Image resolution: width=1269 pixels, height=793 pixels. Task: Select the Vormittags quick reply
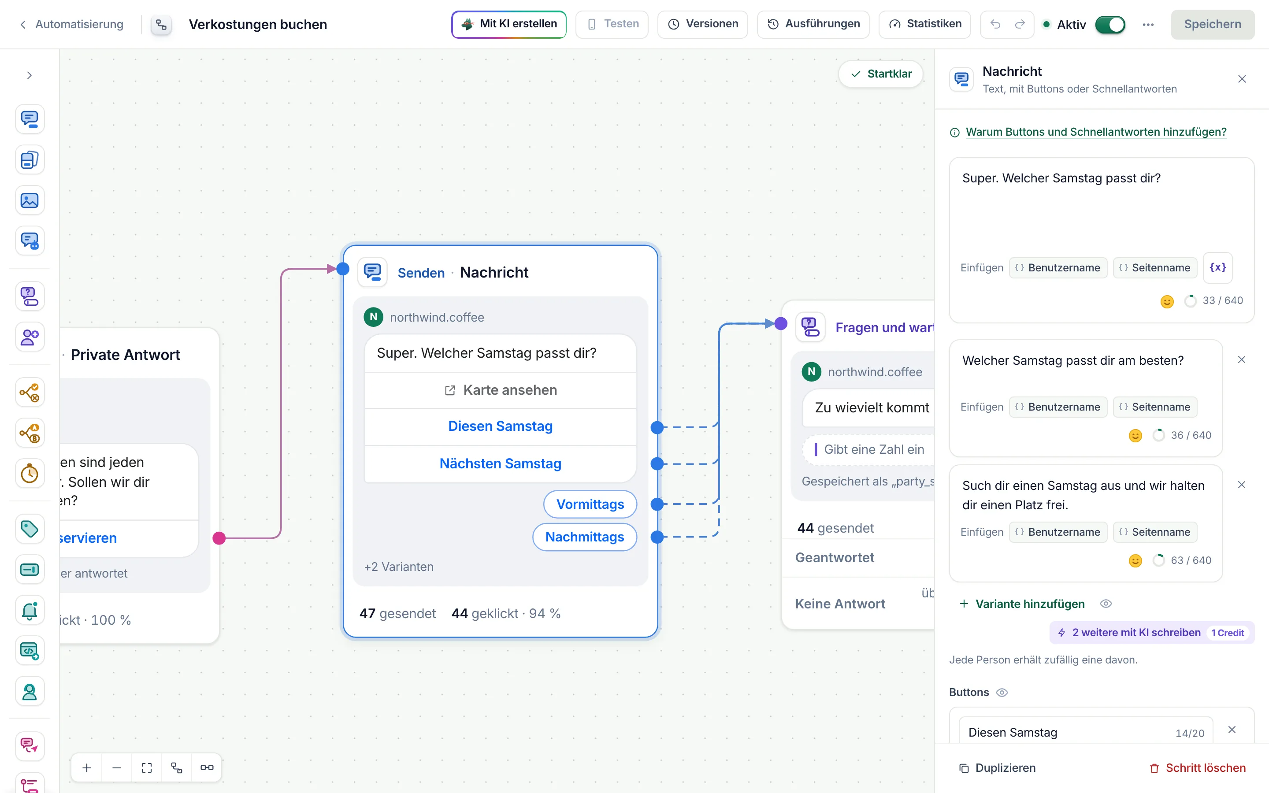[590, 504]
